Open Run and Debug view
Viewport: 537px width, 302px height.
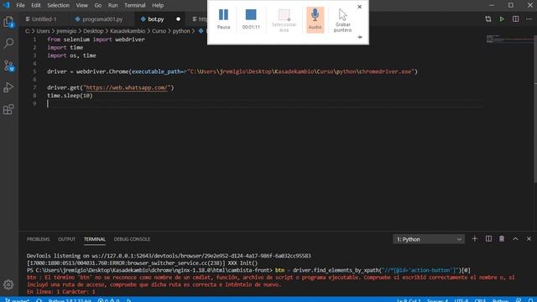(8, 87)
